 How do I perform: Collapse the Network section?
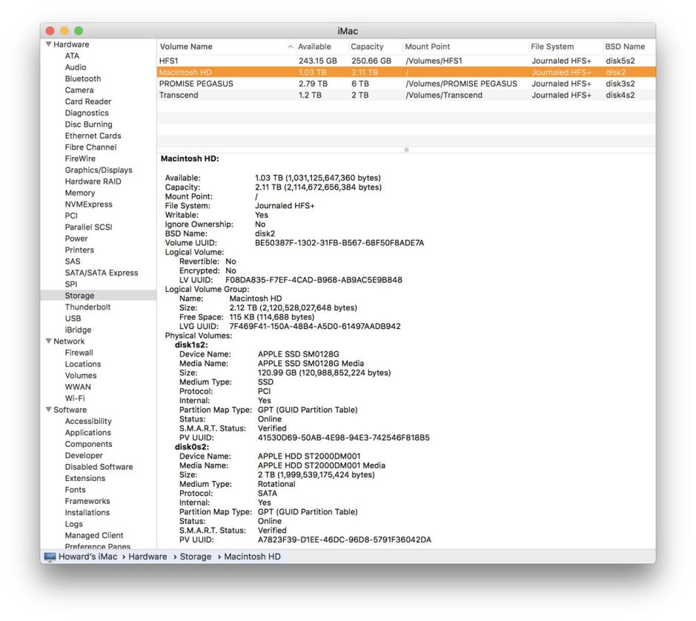[47, 341]
